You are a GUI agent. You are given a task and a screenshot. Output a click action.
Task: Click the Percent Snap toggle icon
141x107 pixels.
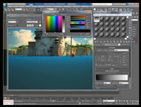tap(74, 10)
